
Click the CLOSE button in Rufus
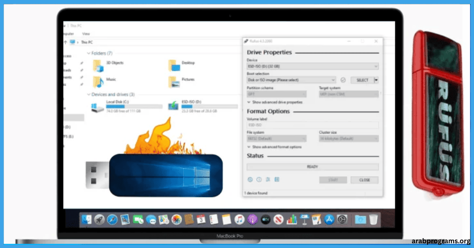(365, 180)
